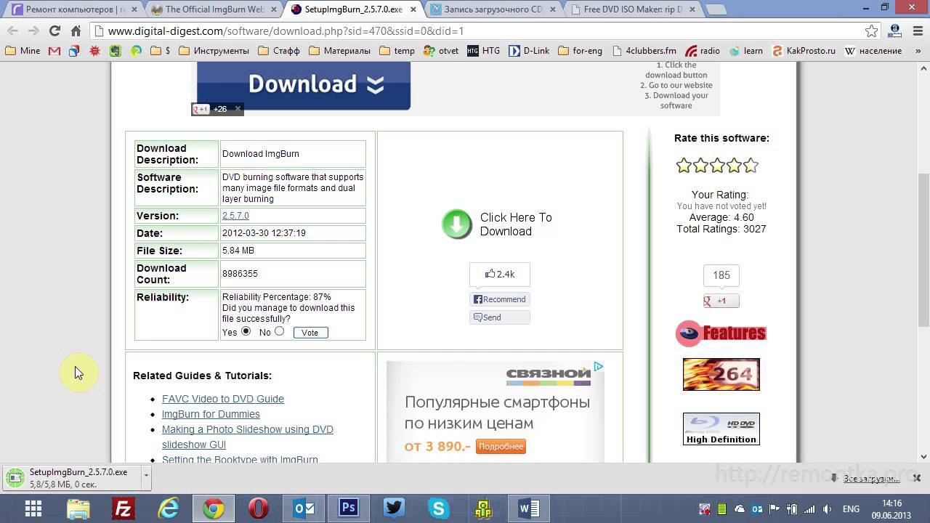Open ImgBurn for Dummies link

(x=211, y=414)
